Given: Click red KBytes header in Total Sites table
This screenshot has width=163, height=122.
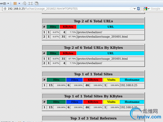Looking at the screenshot, I should click(93, 80).
